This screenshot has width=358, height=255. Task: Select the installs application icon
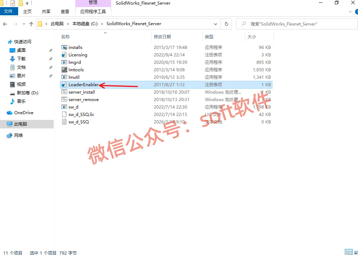[x=64, y=48]
